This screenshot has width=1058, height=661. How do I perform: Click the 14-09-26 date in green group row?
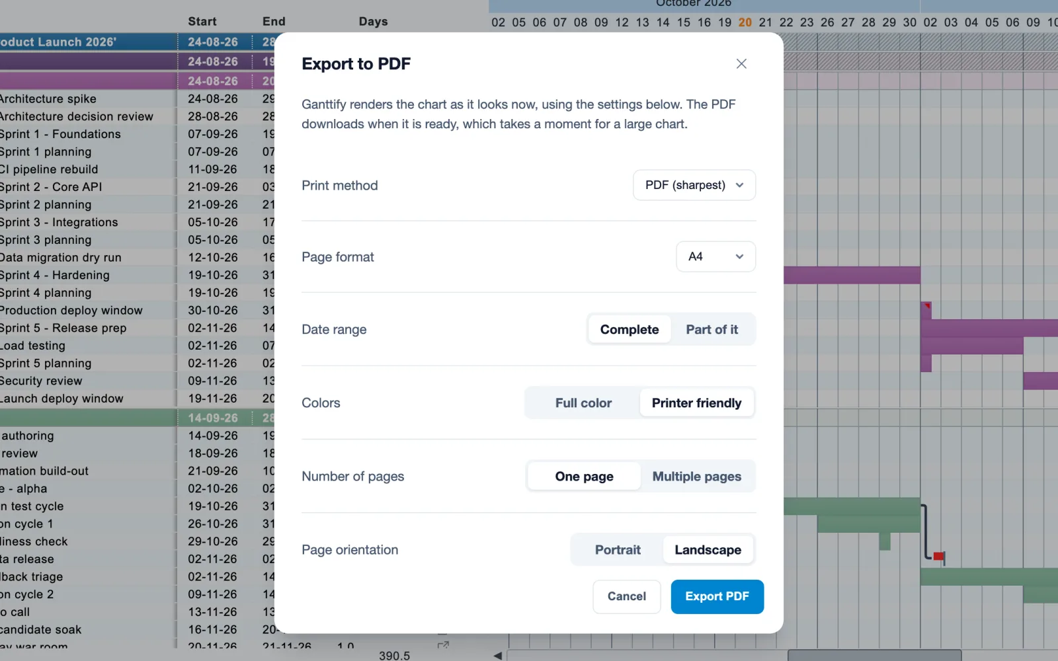(x=213, y=418)
